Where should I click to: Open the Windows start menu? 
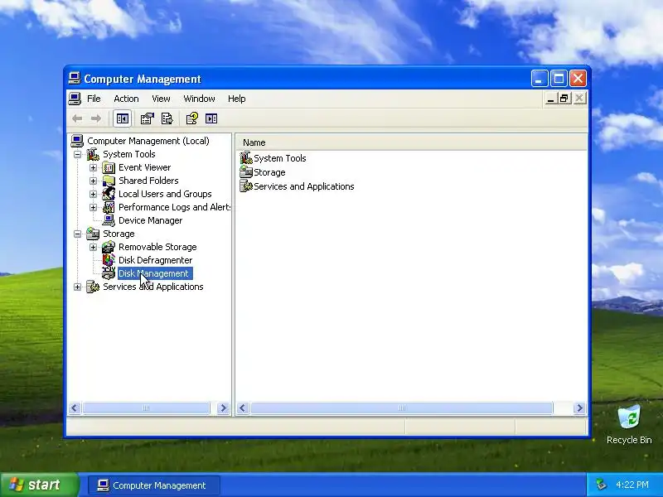pyautogui.click(x=39, y=485)
